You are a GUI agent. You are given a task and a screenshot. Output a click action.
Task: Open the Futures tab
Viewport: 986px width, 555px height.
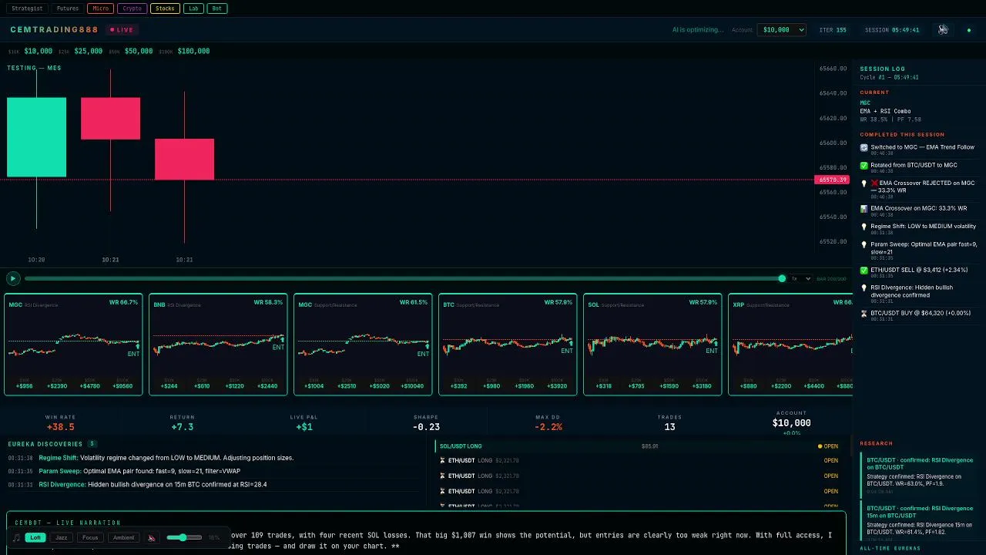pyautogui.click(x=68, y=8)
